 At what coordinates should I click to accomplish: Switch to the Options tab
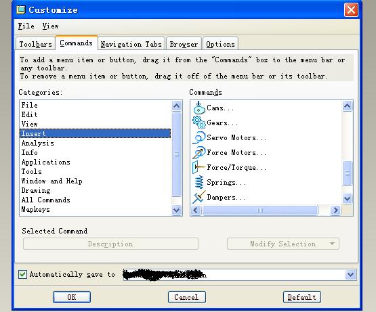point(220,44)
